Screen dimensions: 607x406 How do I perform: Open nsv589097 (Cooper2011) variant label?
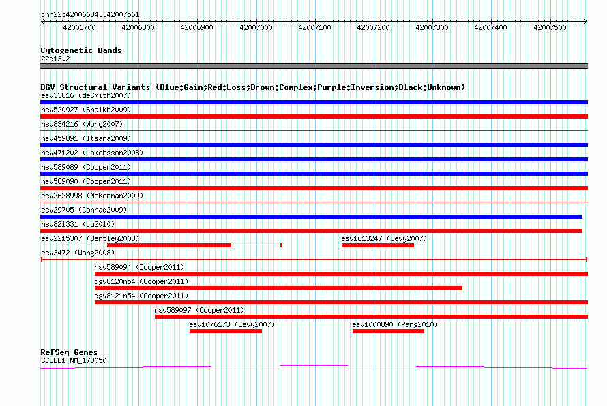199,310
